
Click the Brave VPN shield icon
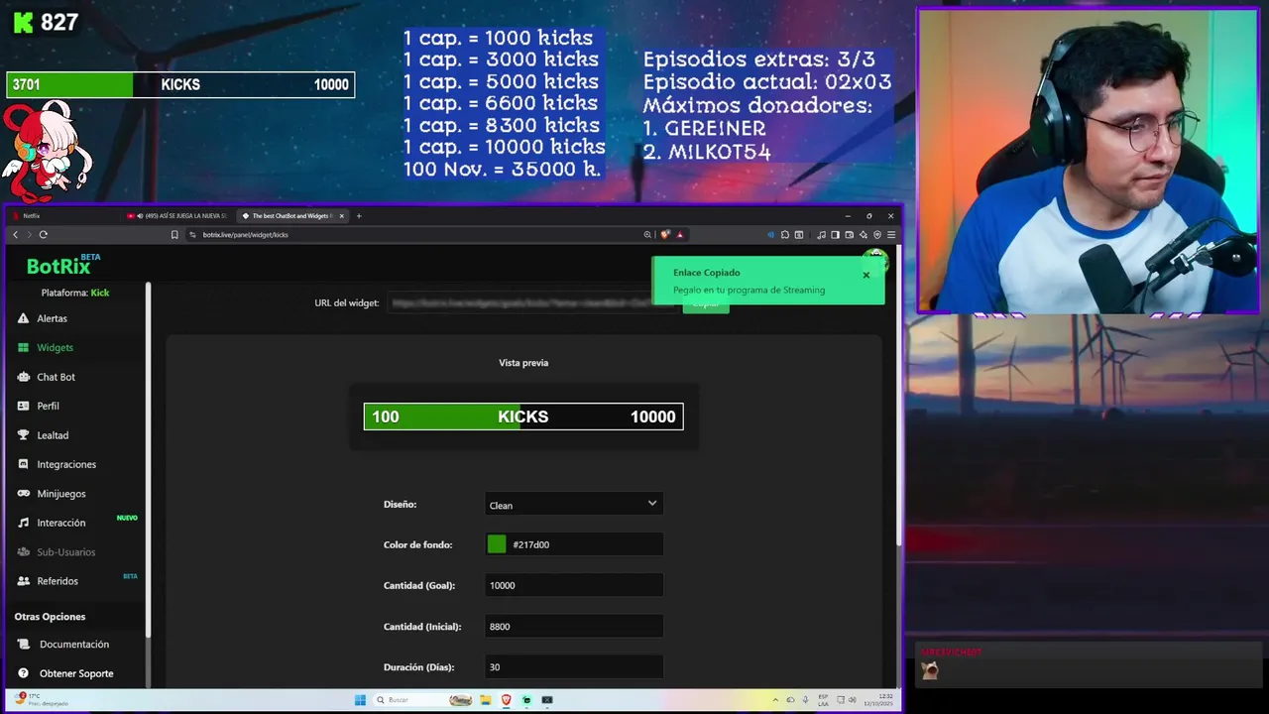click(x=877, y=235)
